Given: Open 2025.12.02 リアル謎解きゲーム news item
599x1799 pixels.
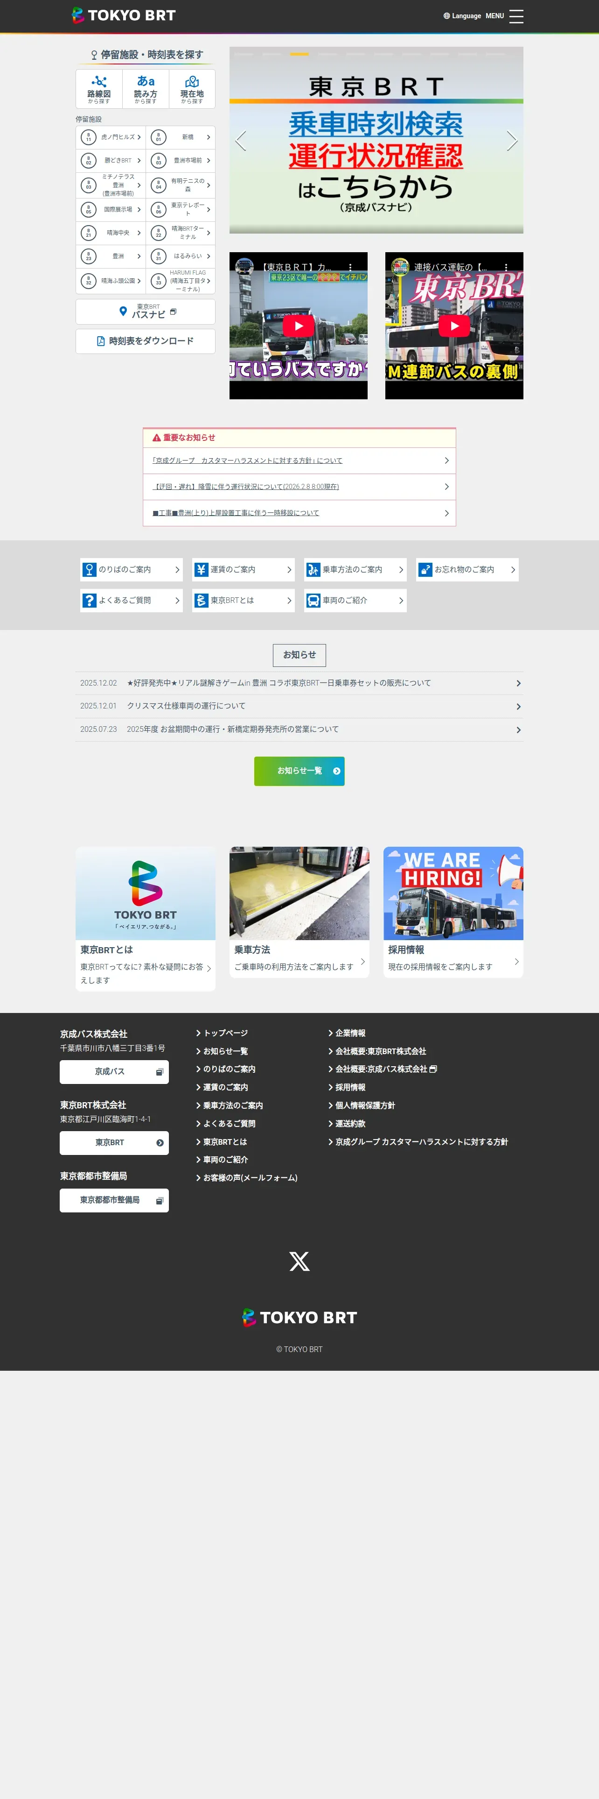Looking at the screenshot, I should tap(299, 683).
